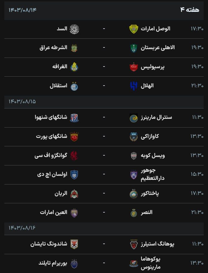The width and height of the screenshot is (208, 273).
Task: Select the یوکوهاما مارینوس team name
Action: 150,263
